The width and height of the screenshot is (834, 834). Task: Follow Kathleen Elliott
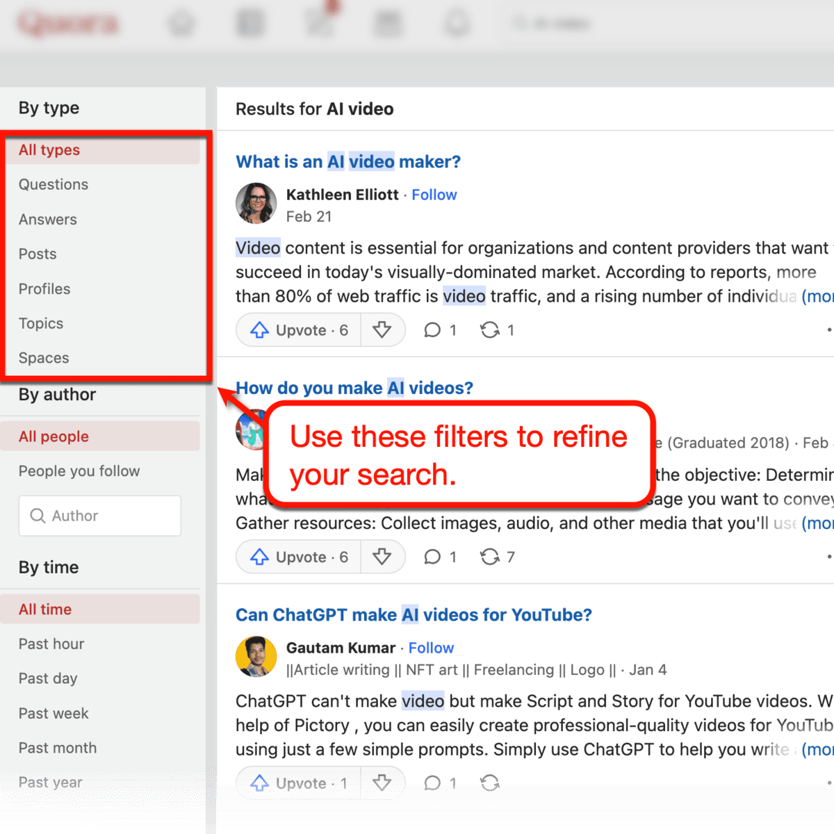434,195
